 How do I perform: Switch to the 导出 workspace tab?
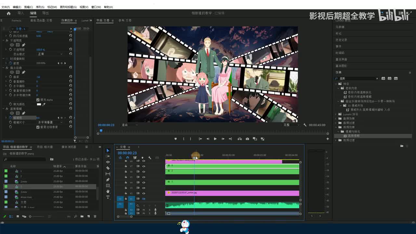tap(45, 13)
